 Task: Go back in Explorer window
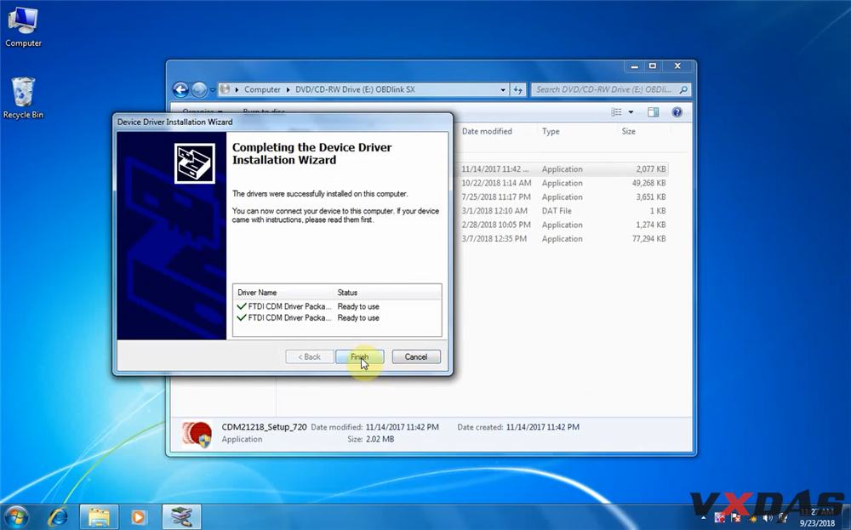(x=180, y=89)
